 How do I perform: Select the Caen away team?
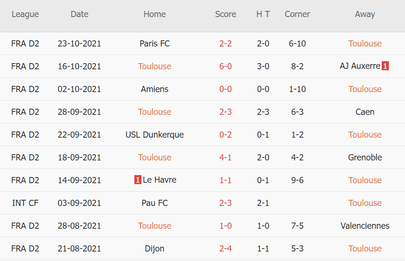pyautogui.click(x=365, y=112)
